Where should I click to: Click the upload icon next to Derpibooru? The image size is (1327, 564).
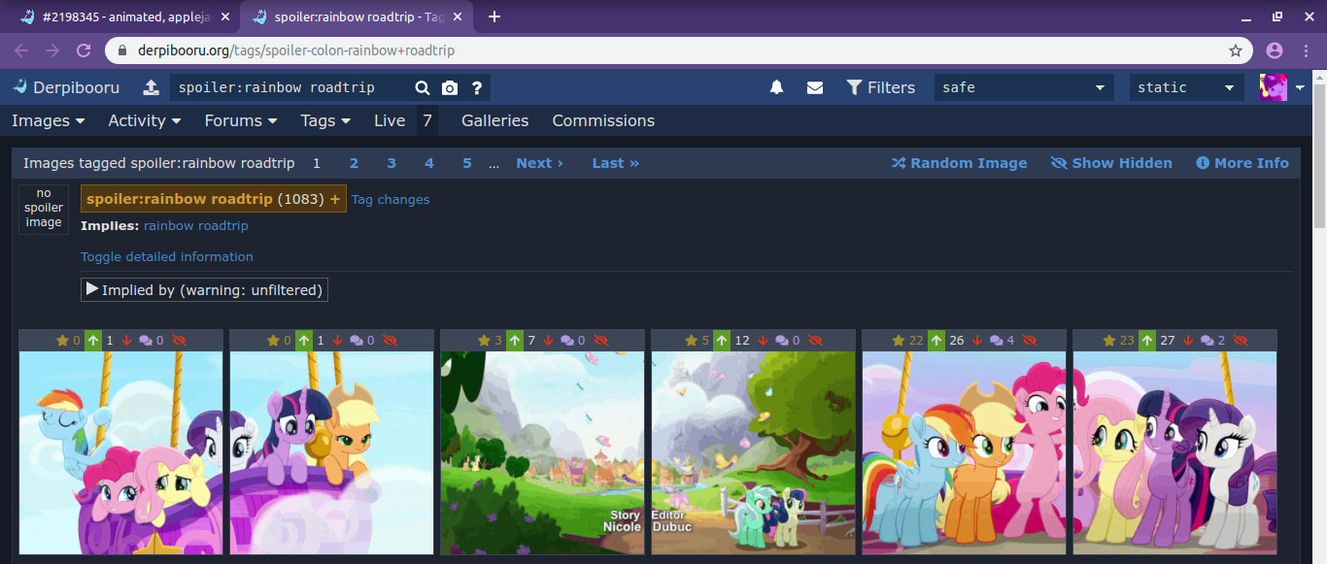tap(151, 87)
